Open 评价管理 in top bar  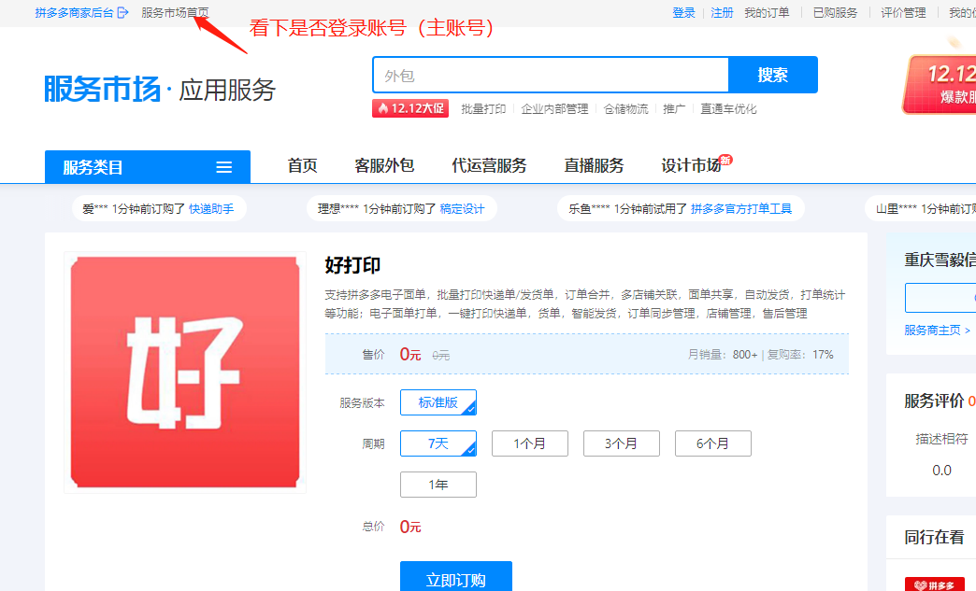tap(903, 12)
